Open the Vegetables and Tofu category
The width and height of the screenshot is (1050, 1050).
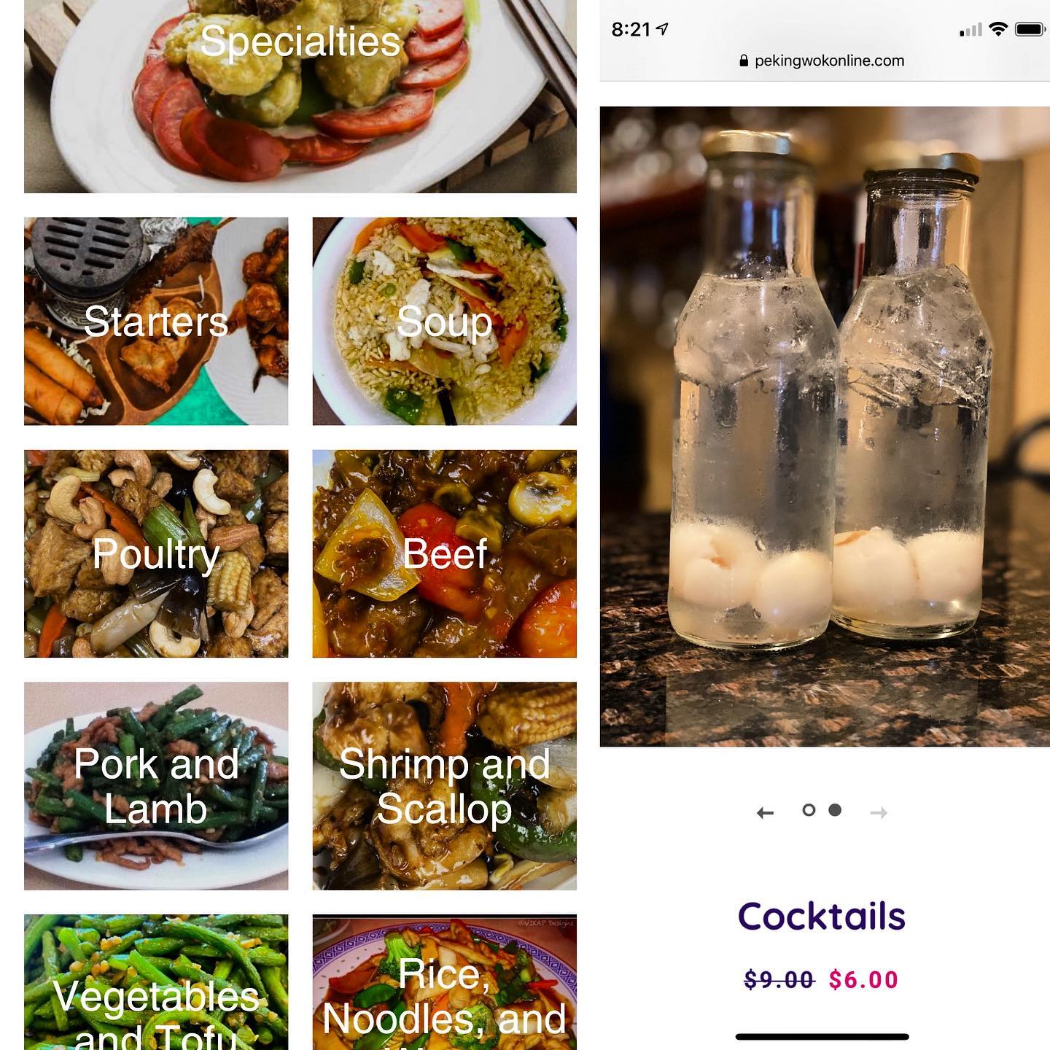156,982
